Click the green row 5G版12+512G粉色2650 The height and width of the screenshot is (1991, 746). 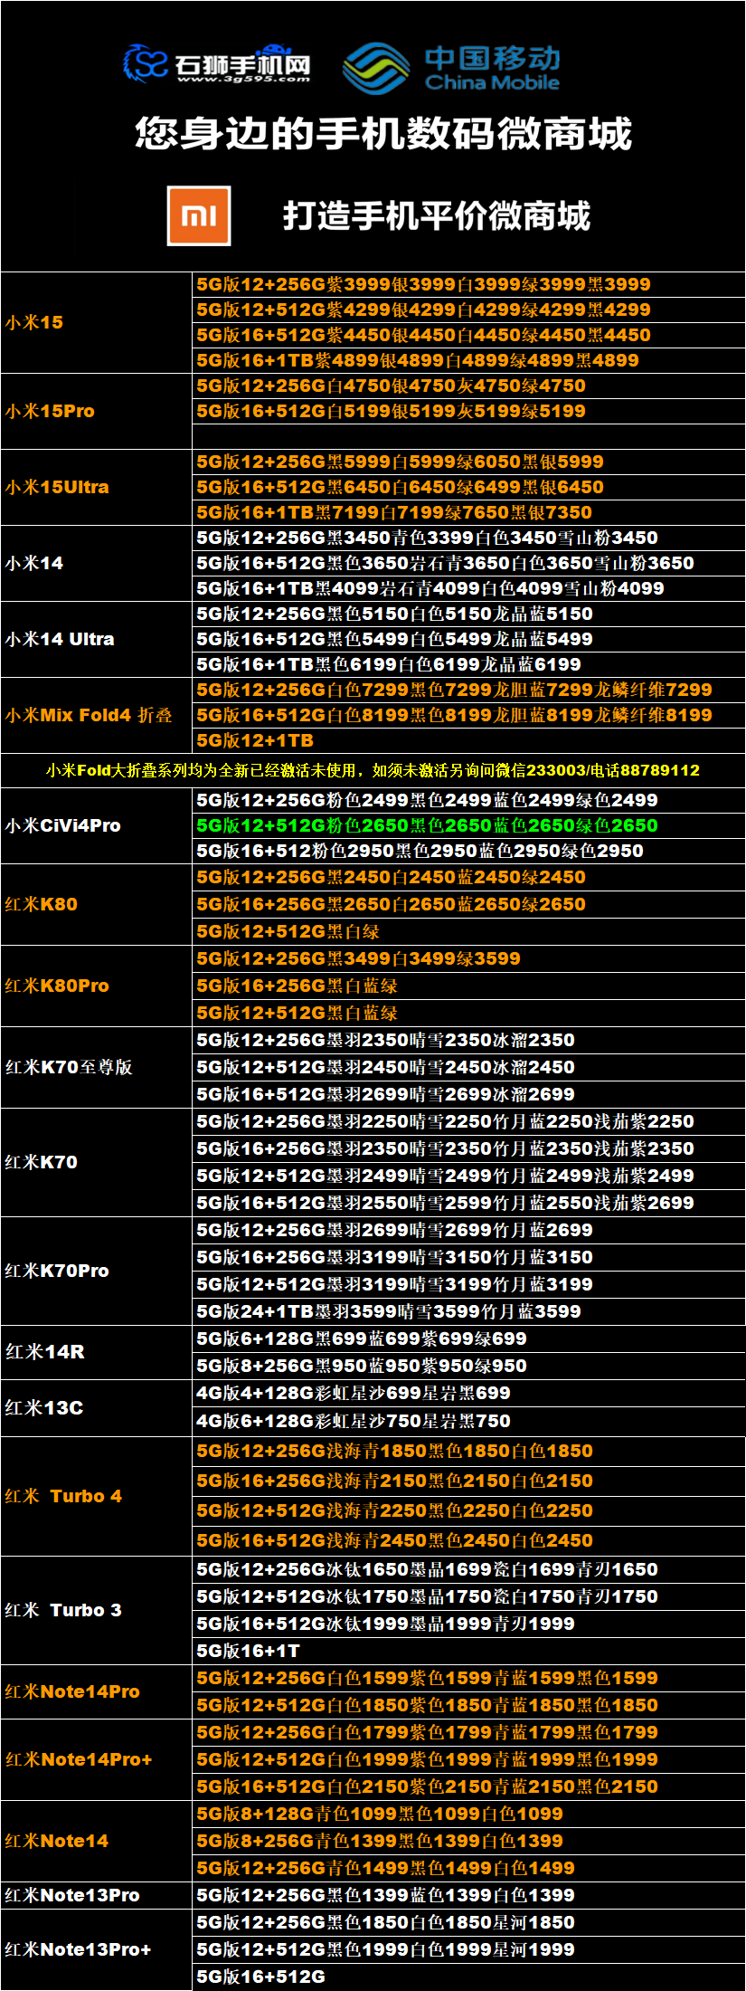click(468, 825)
